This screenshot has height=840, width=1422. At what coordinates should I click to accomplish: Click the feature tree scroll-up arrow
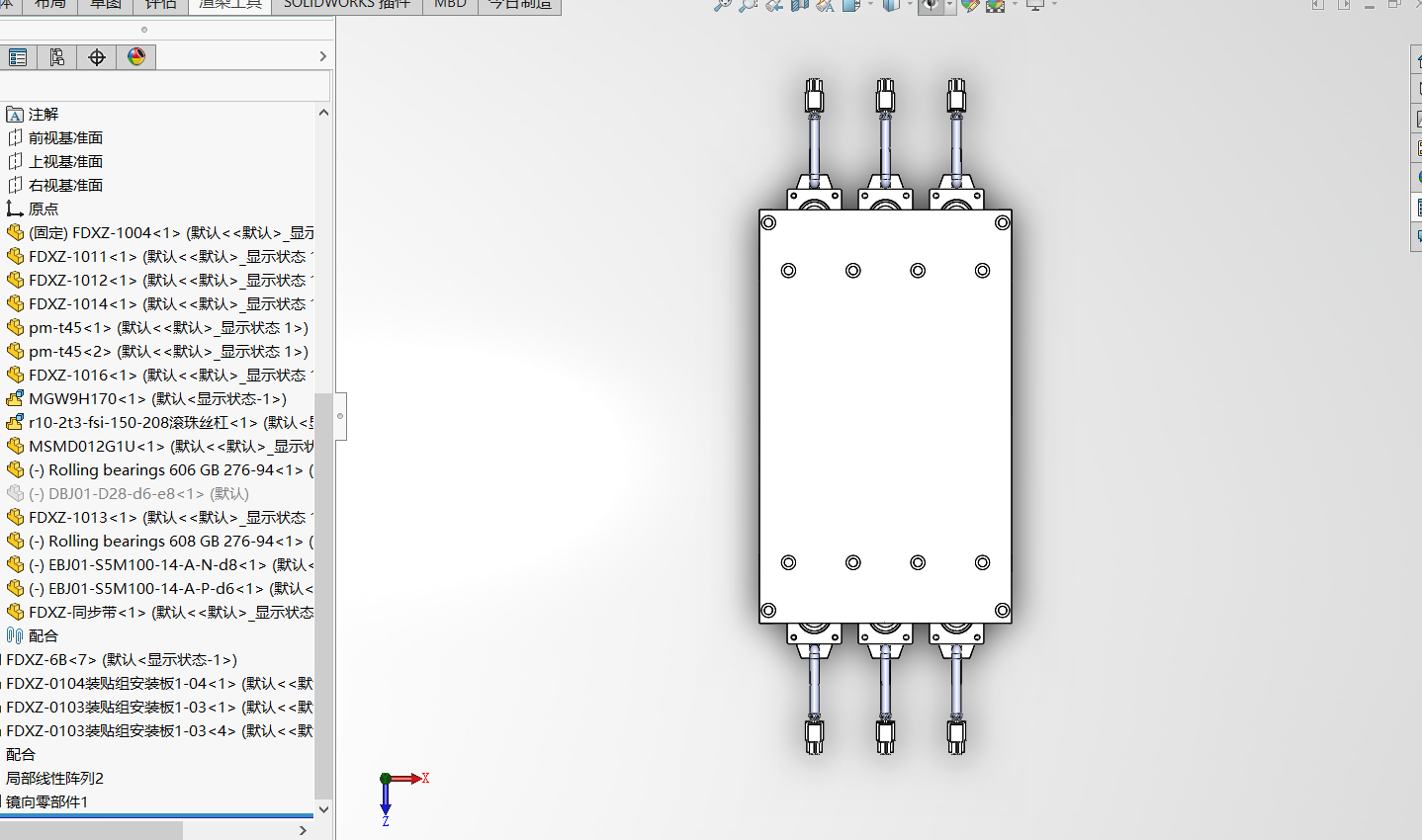click(x=323, y=113)
